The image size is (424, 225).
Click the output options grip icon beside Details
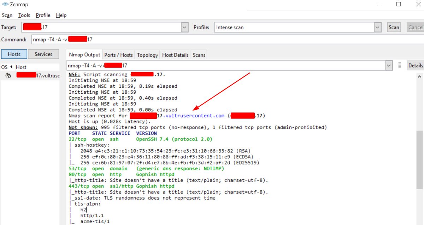click(x=400, y=65)
